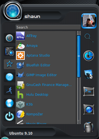Image resolution: width=99 pixels, height=139 pixels.
Task: Open the folder with blue lens sidebar icon
Action: click(x=10, y=51)
